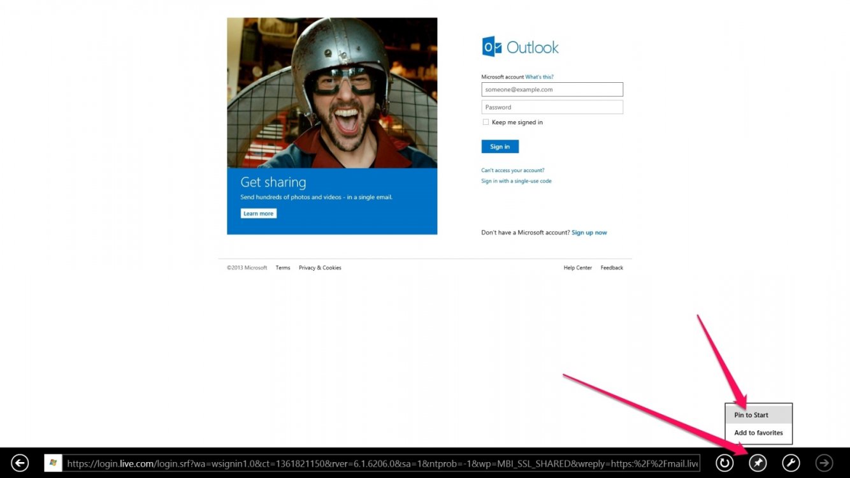Viewport: 850px width, 478px height.
Task: Click Sign in with a single-use code
Action: [516, 180]
